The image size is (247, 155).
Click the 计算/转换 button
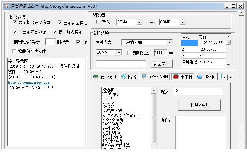pyautogui.click(x=199, y=105)
